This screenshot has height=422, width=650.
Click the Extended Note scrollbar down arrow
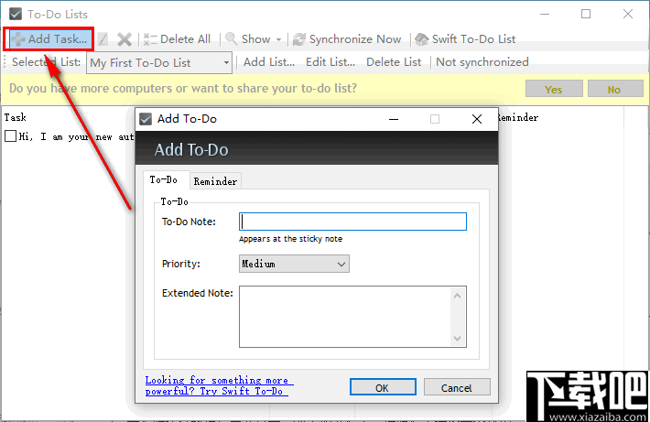click(x=457, y=339)
